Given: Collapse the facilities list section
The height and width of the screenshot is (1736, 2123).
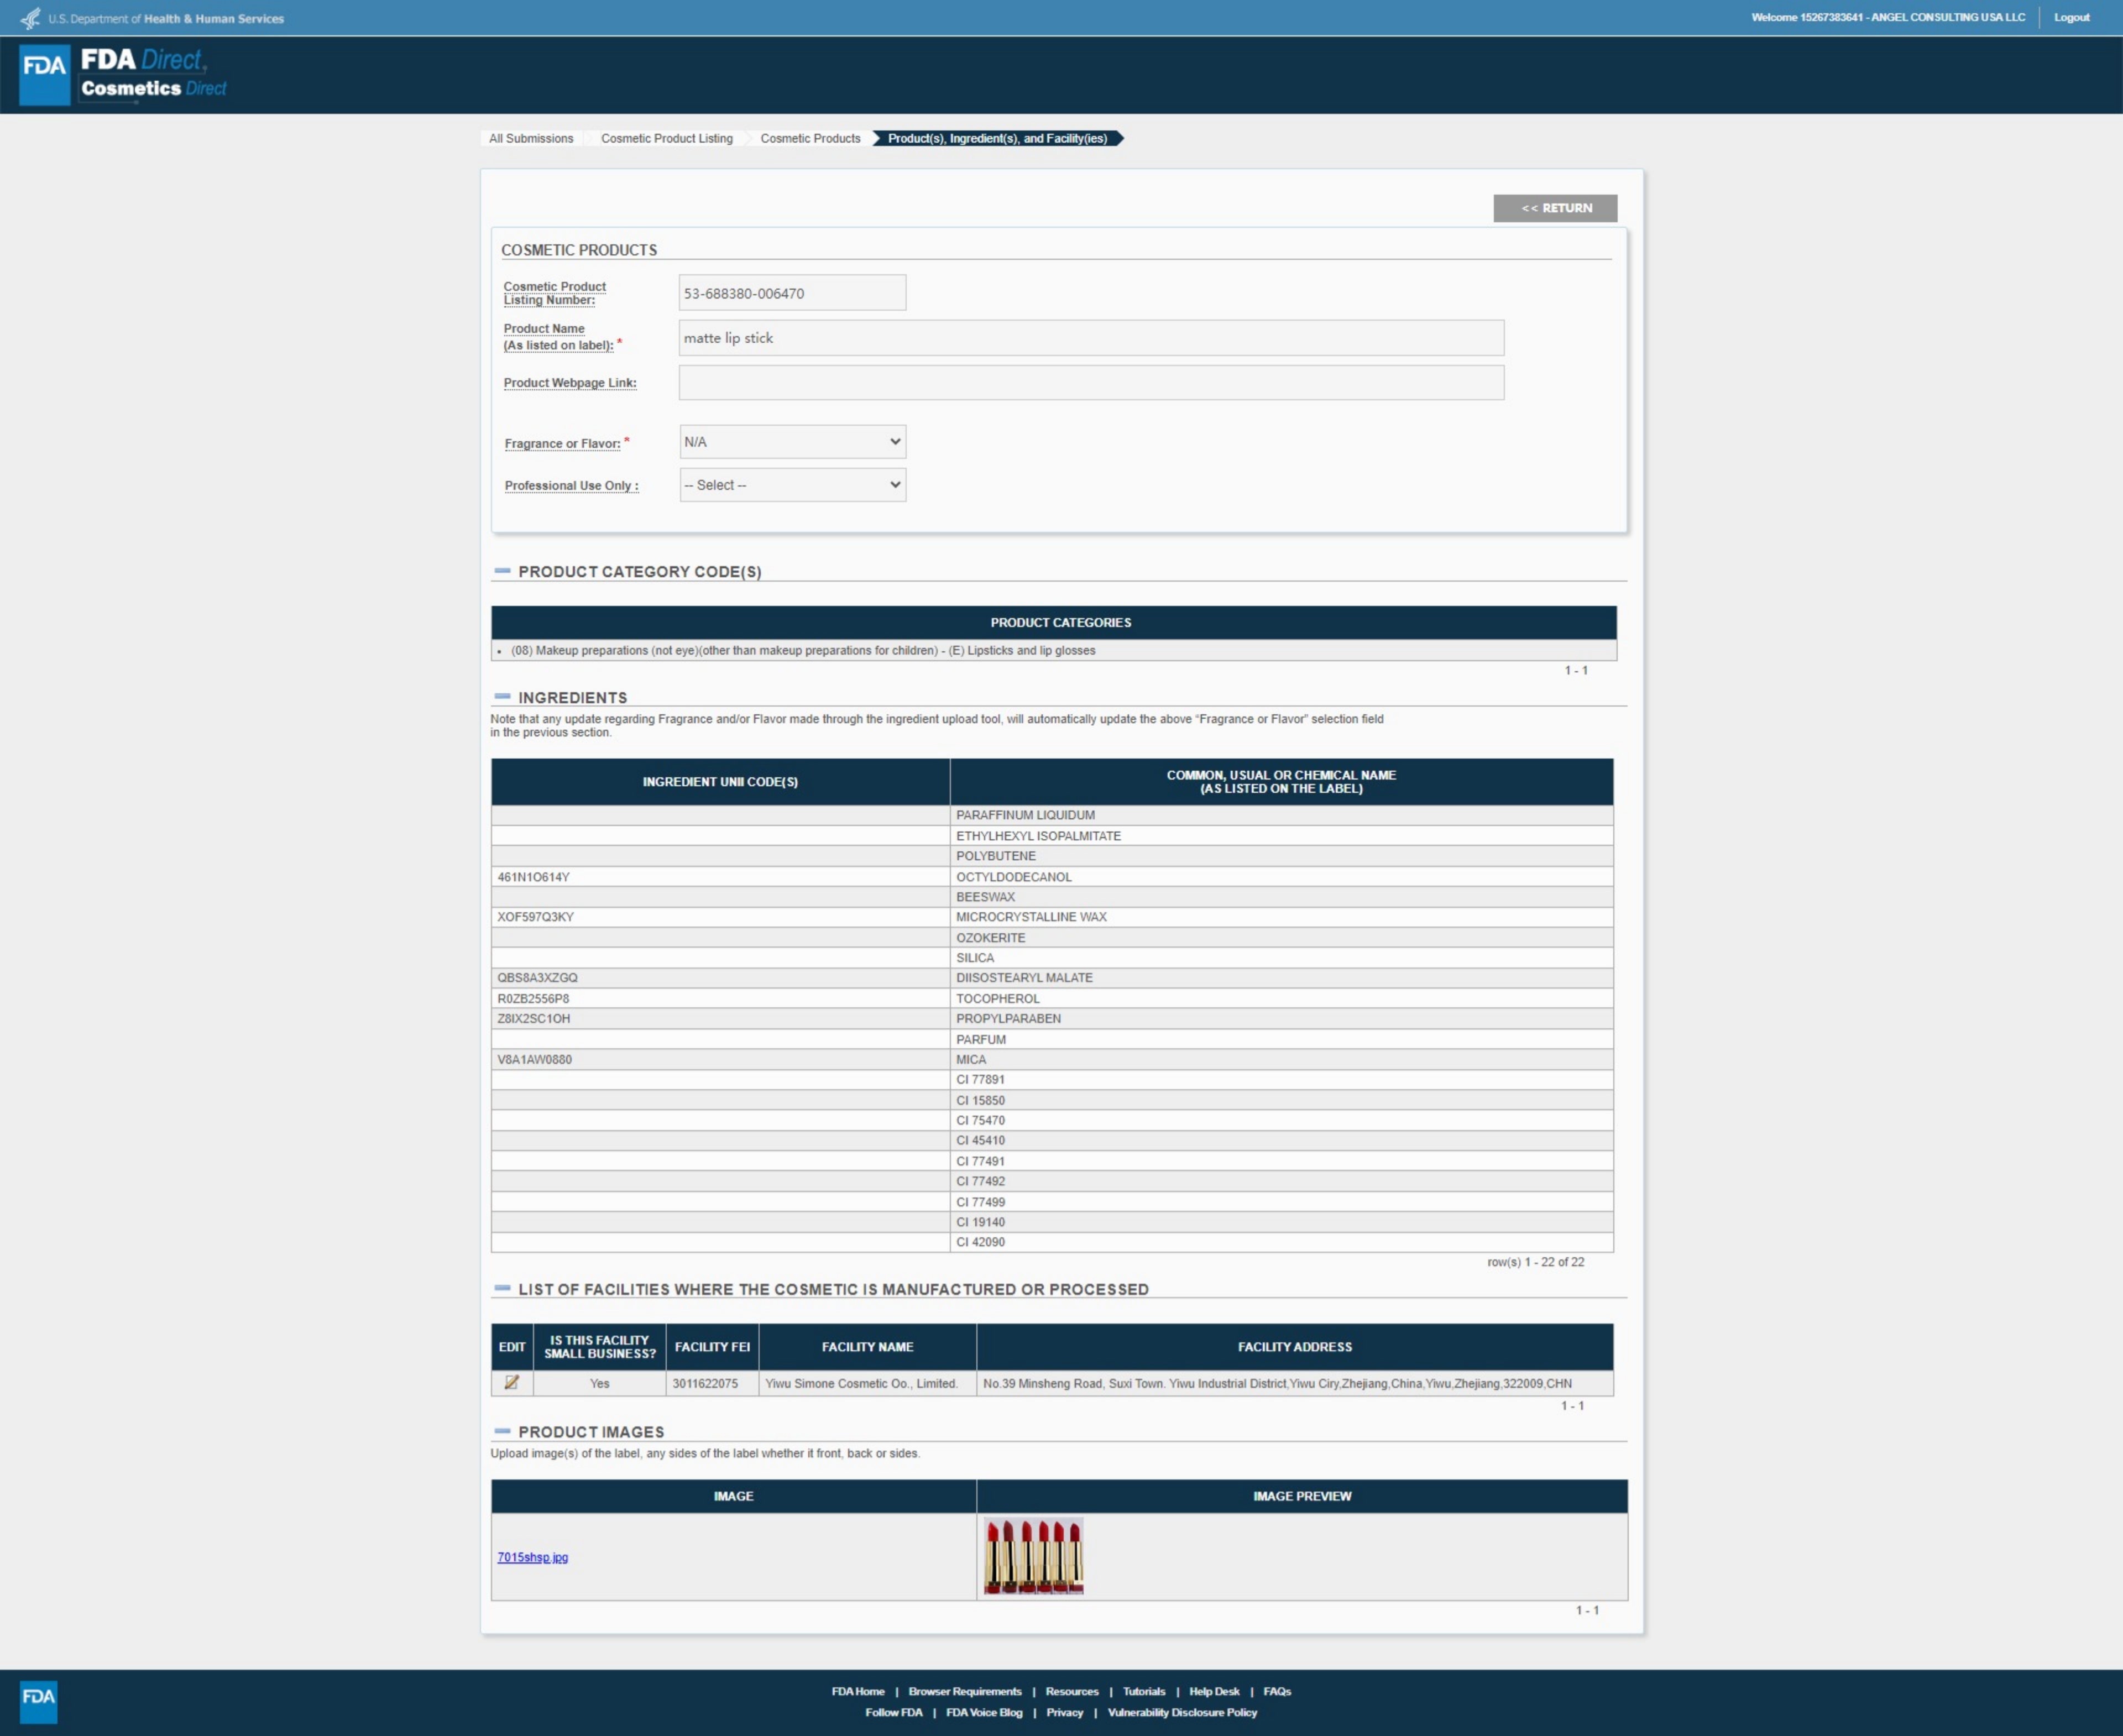Looking at the screenshot, I should (502, 1288).
